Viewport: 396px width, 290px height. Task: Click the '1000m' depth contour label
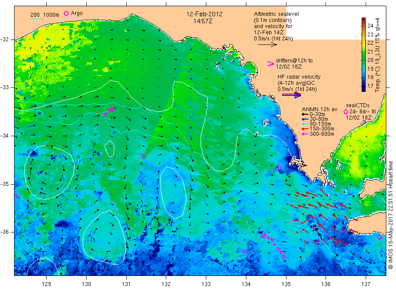click(51, 15)
